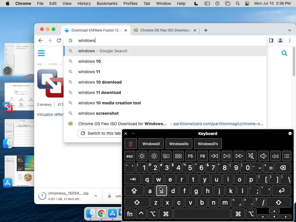Click the tab key on keyboard

(x=133, y=179)
